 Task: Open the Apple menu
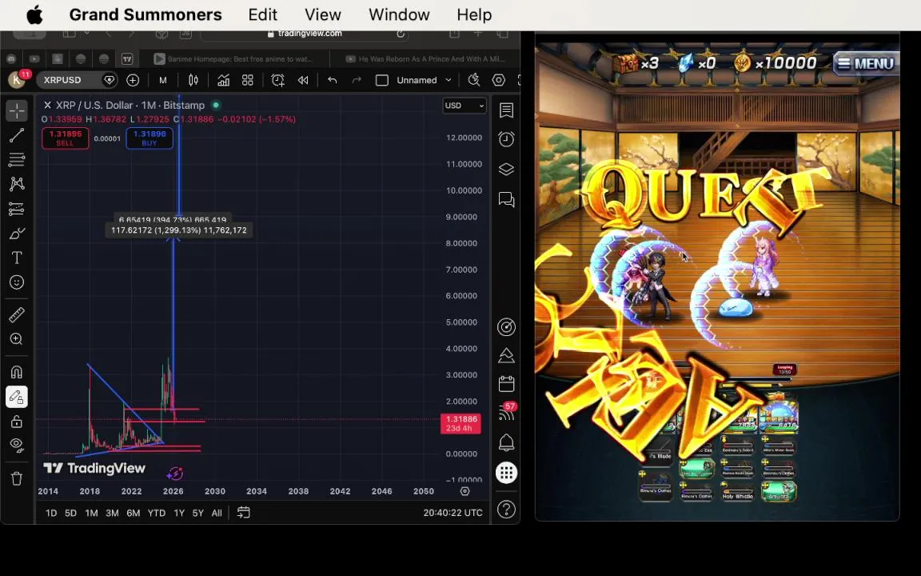(x=34, y=14)
